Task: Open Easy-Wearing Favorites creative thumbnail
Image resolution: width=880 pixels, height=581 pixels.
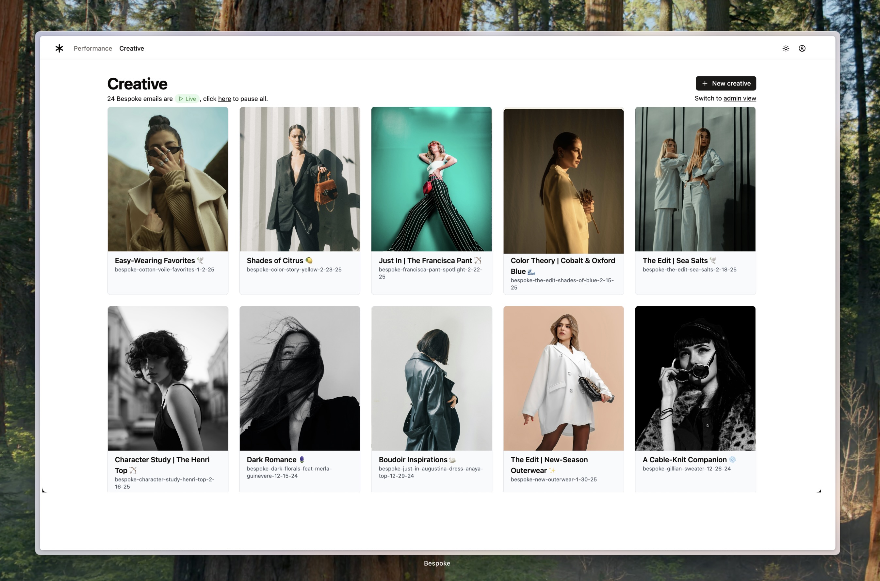Action: (x=168, y=179)
